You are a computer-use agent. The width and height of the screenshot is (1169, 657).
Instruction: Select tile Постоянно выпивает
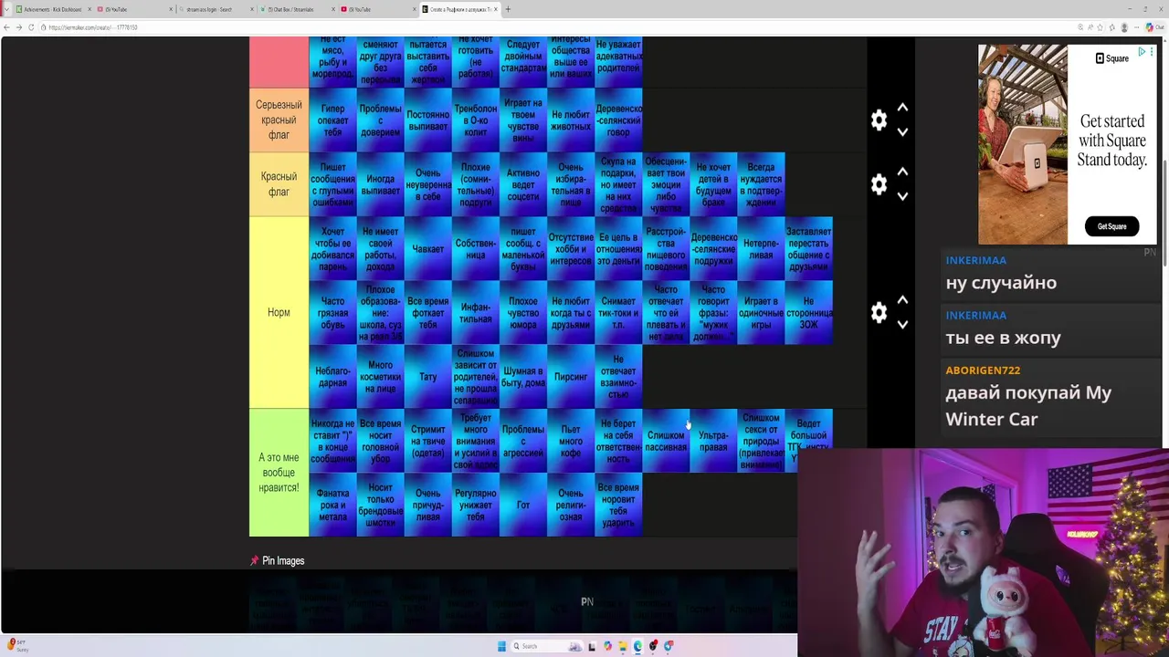(427, 120)
